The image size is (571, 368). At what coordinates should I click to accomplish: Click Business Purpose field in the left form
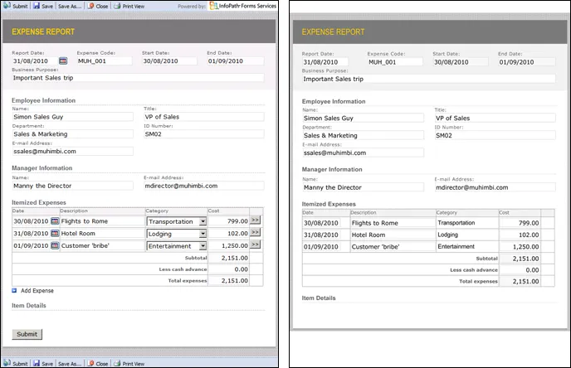(138, 79)
